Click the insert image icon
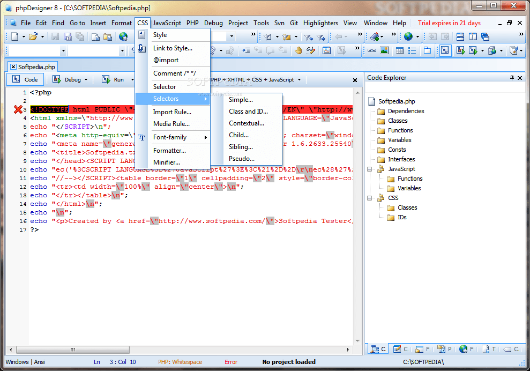The width and height of the screenshot is (530, 371). (384, 50)
